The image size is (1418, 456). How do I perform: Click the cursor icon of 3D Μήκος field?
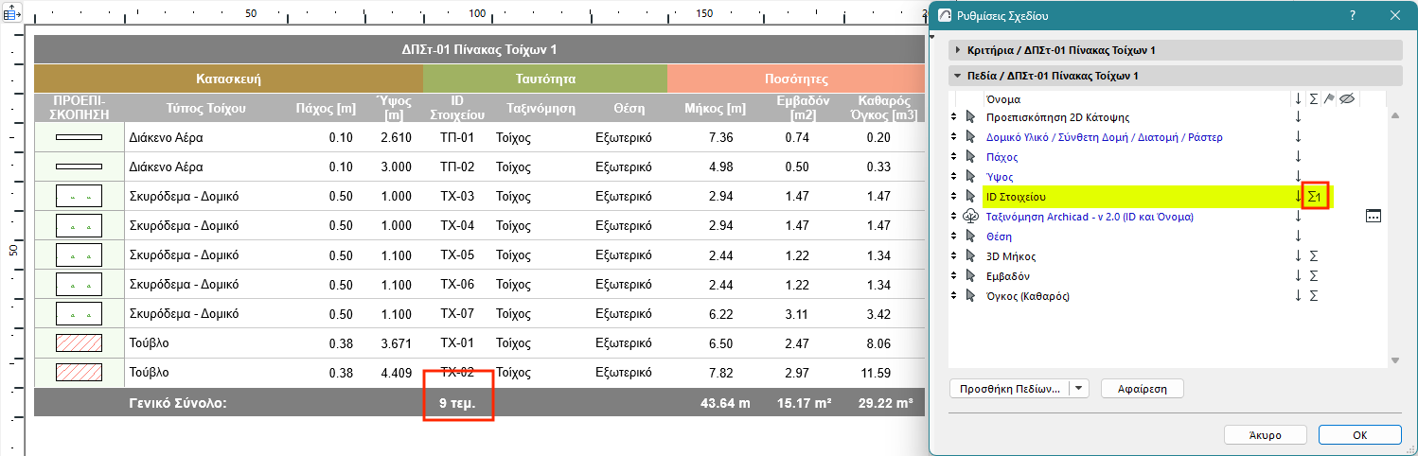[970, 256]
